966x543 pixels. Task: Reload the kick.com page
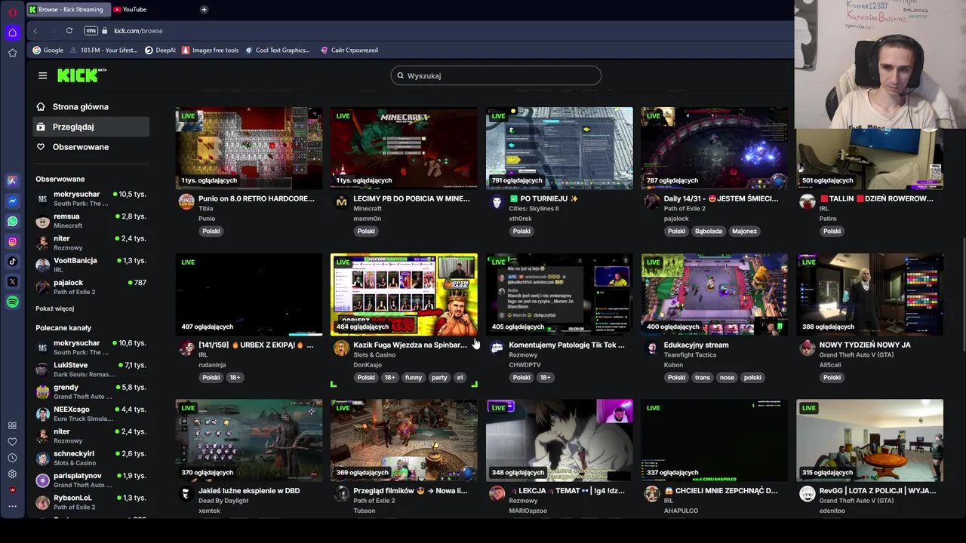point(69,31)
